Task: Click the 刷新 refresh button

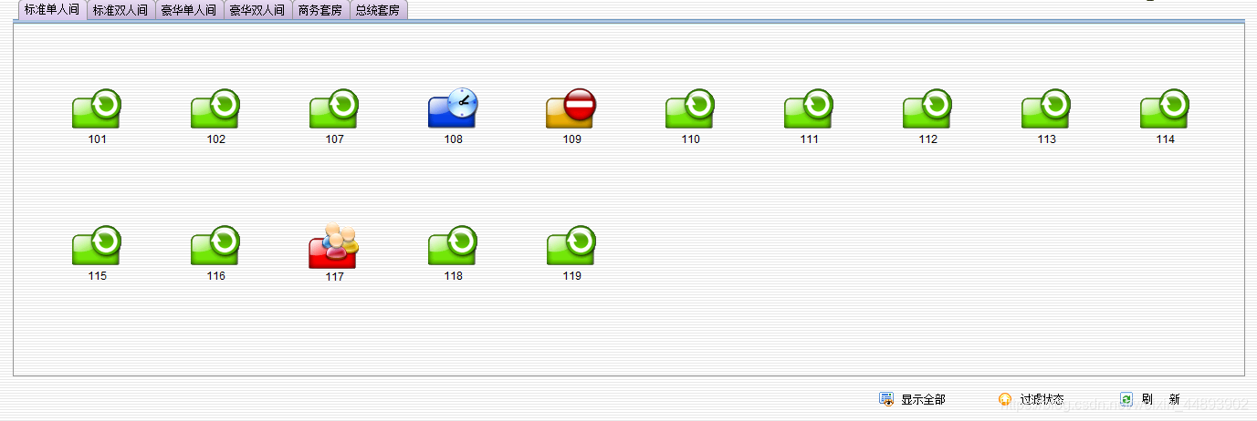Action: 1150,399
